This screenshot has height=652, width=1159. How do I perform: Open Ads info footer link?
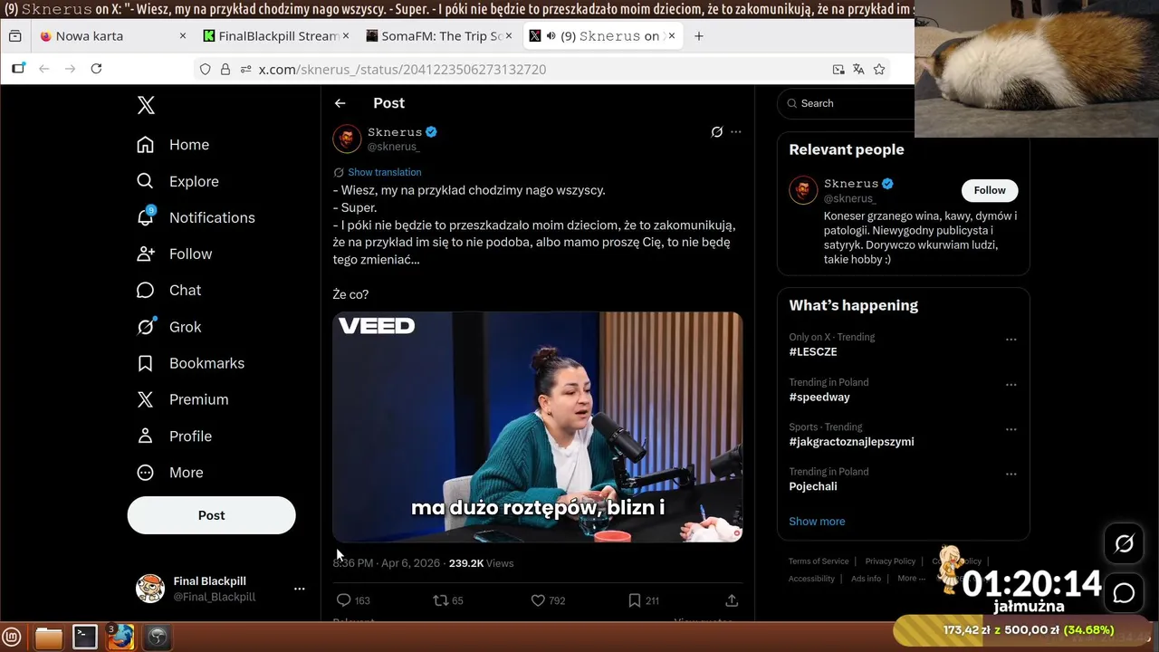point(866,579)
